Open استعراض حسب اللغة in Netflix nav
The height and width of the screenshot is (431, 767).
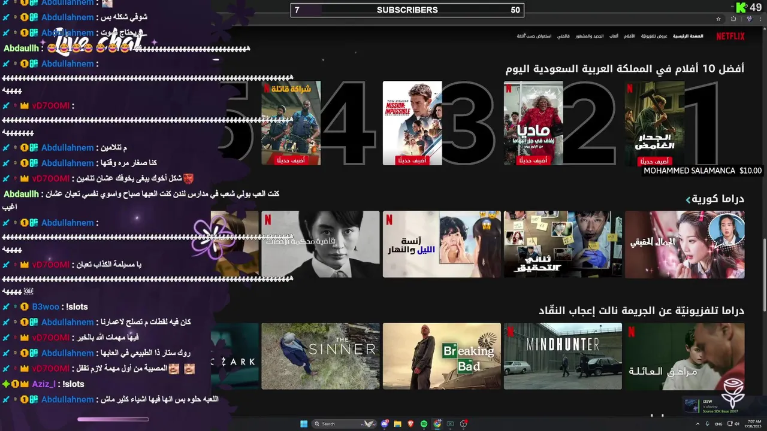pos(535,36)
